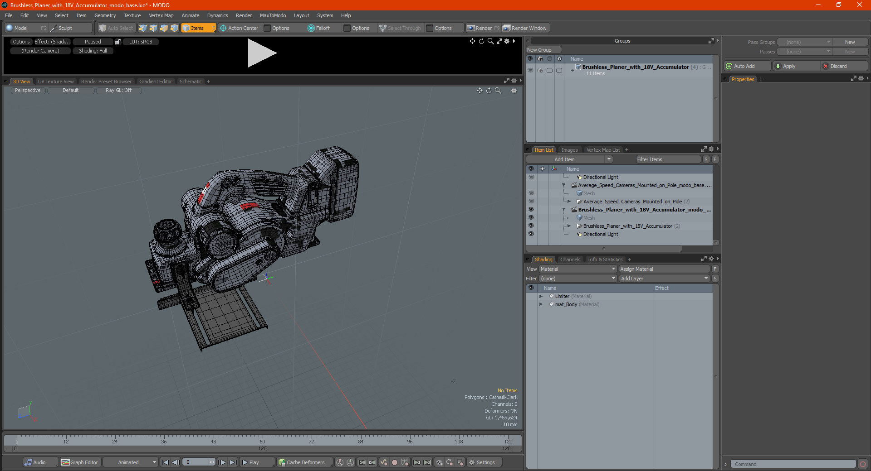This screenshot has width=871, height=471.
Task: Open the Graph Editor
Action: [79, 462]
